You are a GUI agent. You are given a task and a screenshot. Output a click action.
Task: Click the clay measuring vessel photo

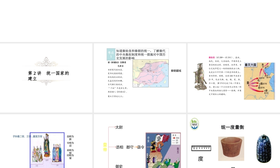(x=231, y=149)
